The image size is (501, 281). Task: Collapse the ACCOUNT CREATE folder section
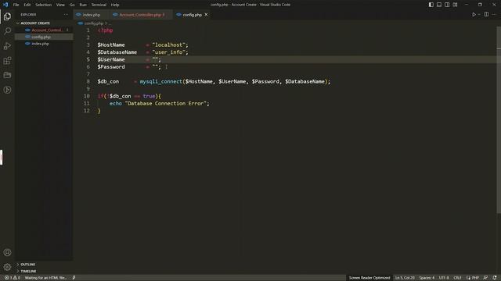click(x=44, y=23)
